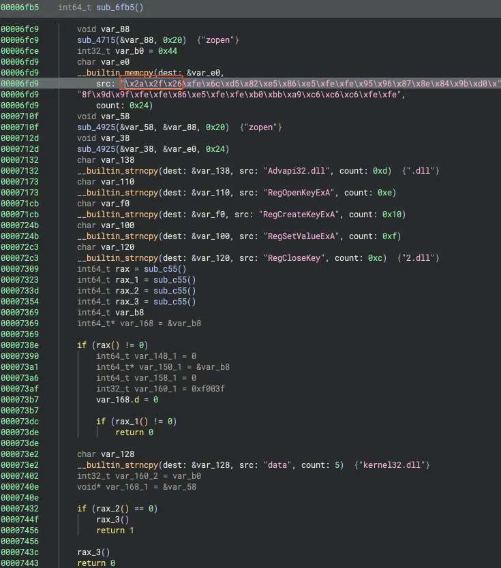Image resolution: width=501 pixels, height=568 pixels.
Task: Select var_148_1 = 0 assignment
Action: click(146, 356)
